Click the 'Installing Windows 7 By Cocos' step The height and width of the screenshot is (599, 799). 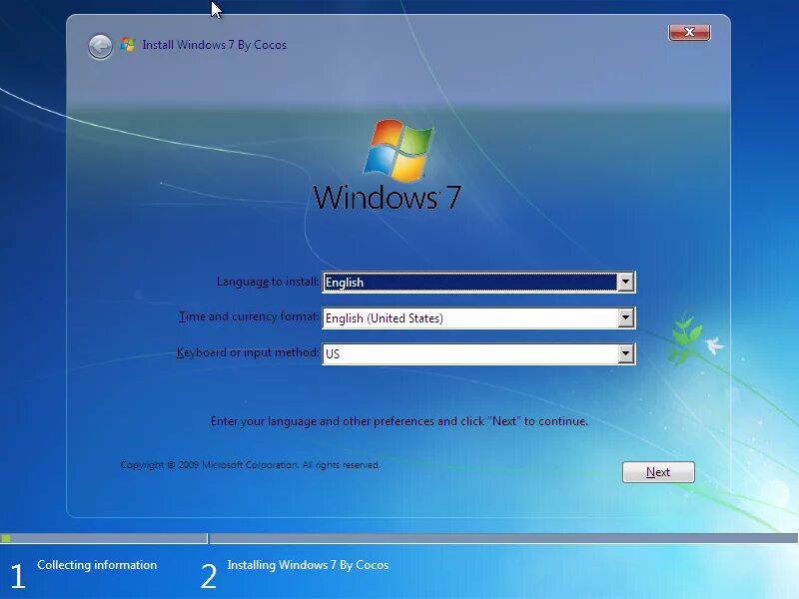click(x=308, y=565)
